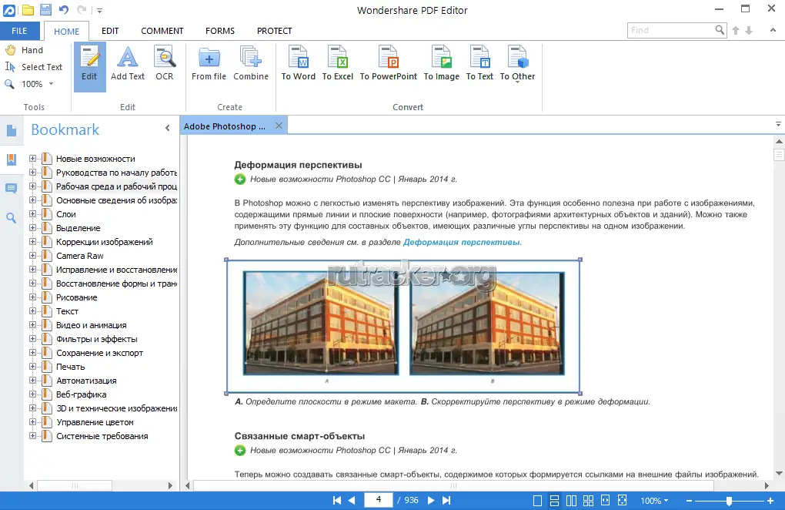
Task: Create a PDF using From file
Action: coord(209,64)
